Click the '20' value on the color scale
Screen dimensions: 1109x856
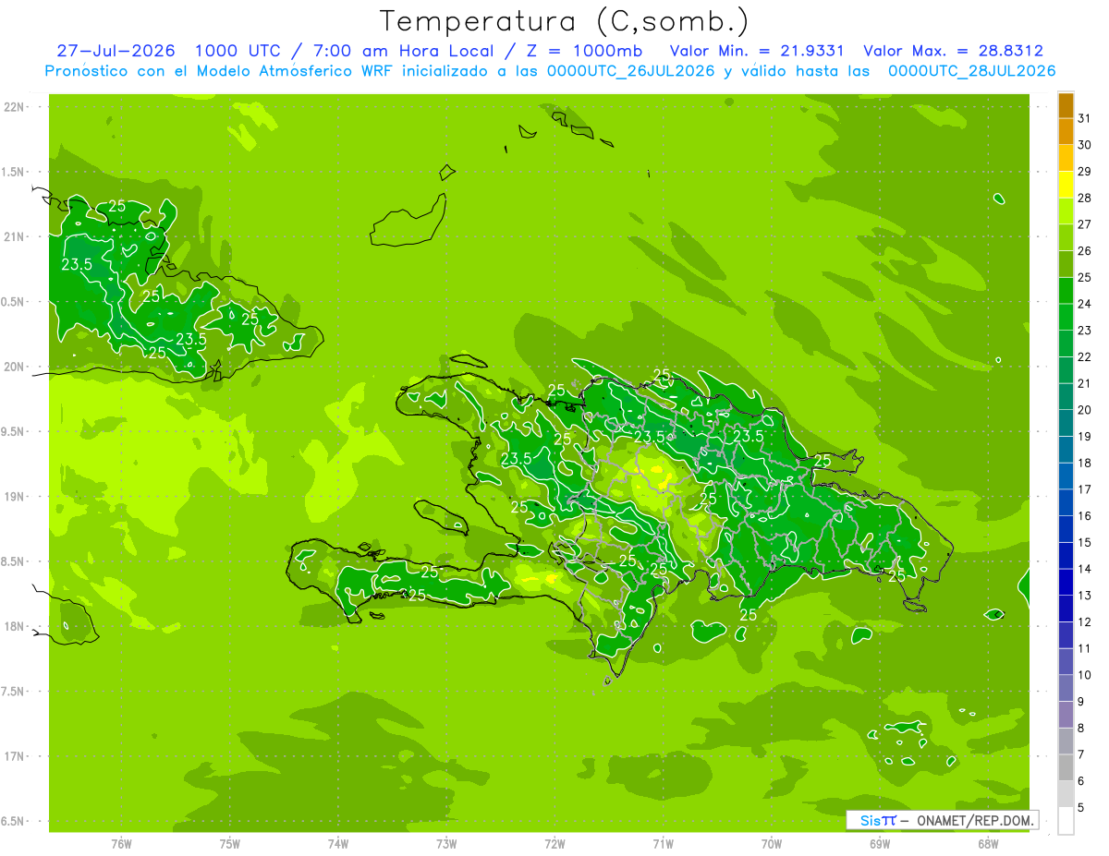1085,409
